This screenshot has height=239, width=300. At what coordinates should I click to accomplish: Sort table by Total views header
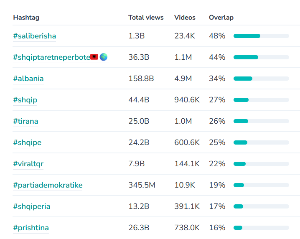(x=146, y=18)
